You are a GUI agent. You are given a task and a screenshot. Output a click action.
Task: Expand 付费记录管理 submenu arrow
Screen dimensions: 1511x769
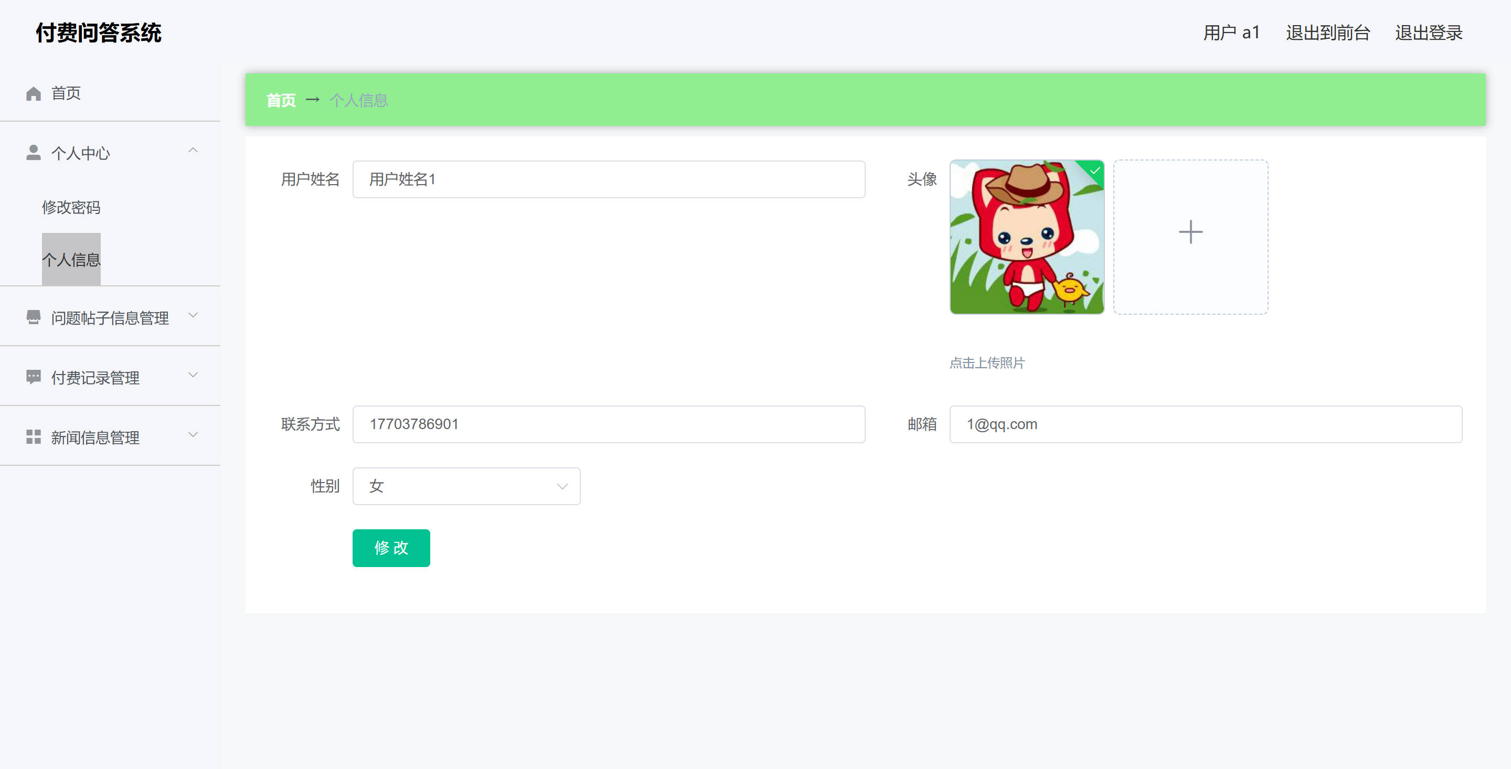[x=193, y=376]
